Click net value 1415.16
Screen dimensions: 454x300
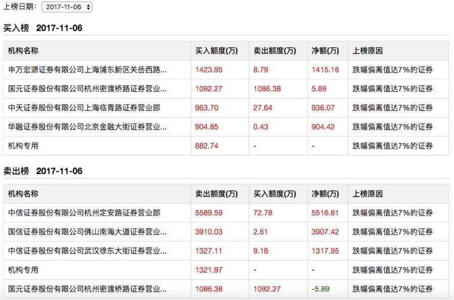(325, 70)
